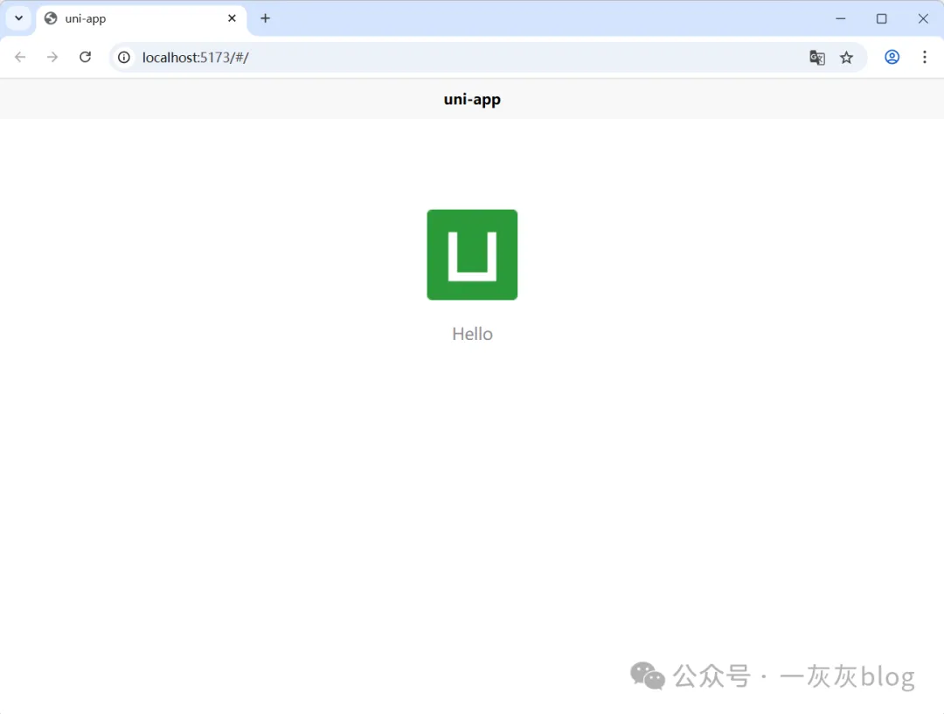The height and width of the screenshot is (714, 944).
Task: Click the localhost:5173 address bar
Action: click(x=437, y=57)
